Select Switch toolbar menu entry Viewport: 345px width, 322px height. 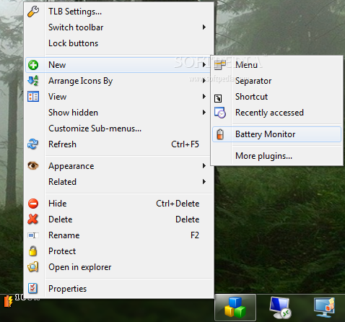pos(119,27)
